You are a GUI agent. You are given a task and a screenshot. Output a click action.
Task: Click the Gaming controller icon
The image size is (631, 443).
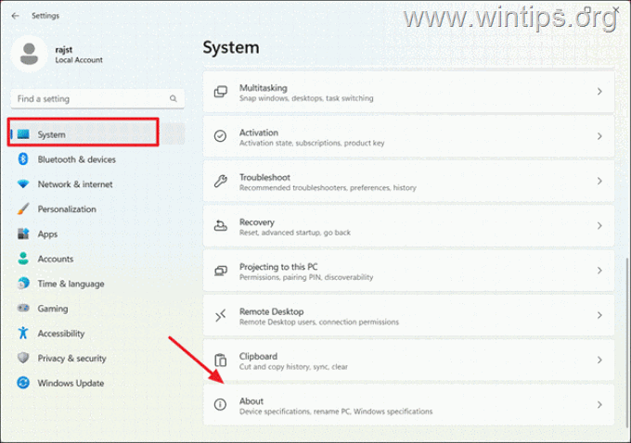23,309
